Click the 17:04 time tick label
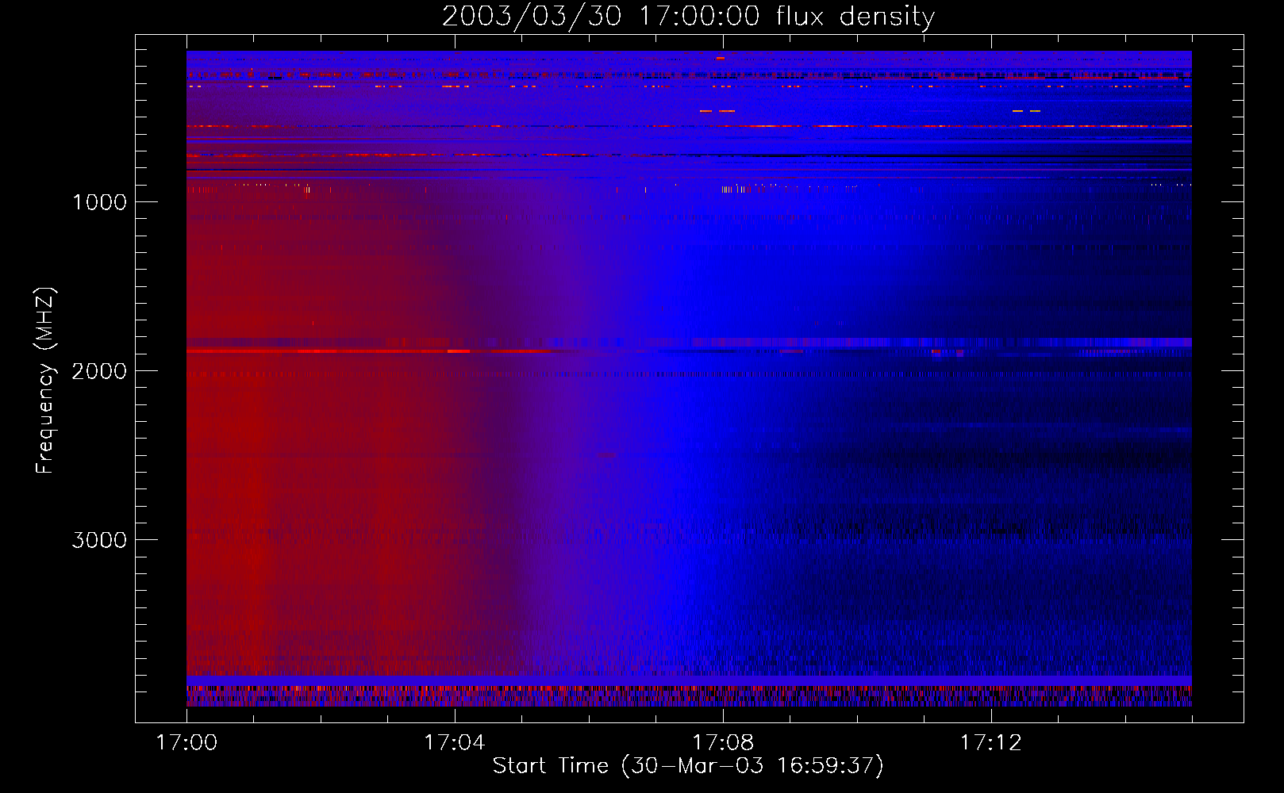The image size is (1284, 793). (x=455, y=743)
